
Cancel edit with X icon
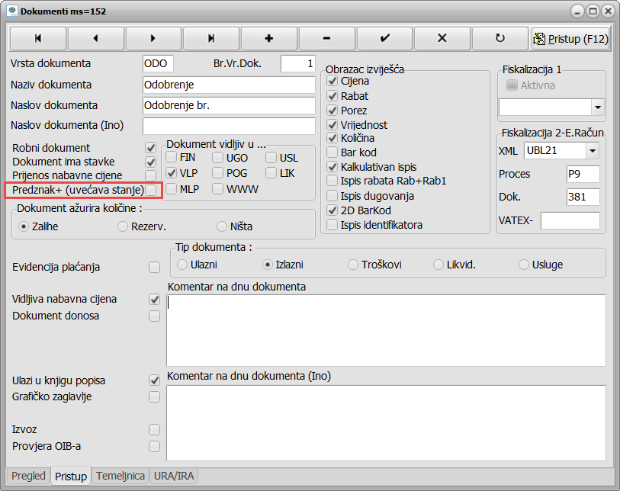coord(442,37)
